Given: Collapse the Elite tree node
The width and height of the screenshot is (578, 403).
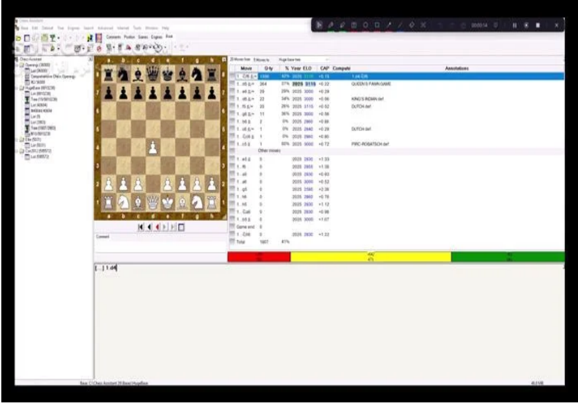Looking at the screenshot, I should (x=17, y=139).
